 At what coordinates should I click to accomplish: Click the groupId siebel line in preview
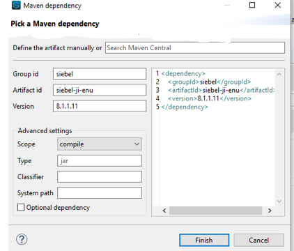pyautogui.click(x=209, y=82)
